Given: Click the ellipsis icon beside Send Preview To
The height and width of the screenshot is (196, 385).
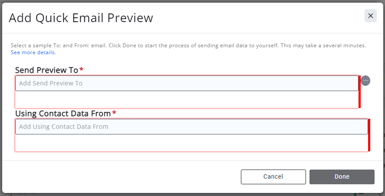Looking at the screenshot, I should click(x=365, y=81).
